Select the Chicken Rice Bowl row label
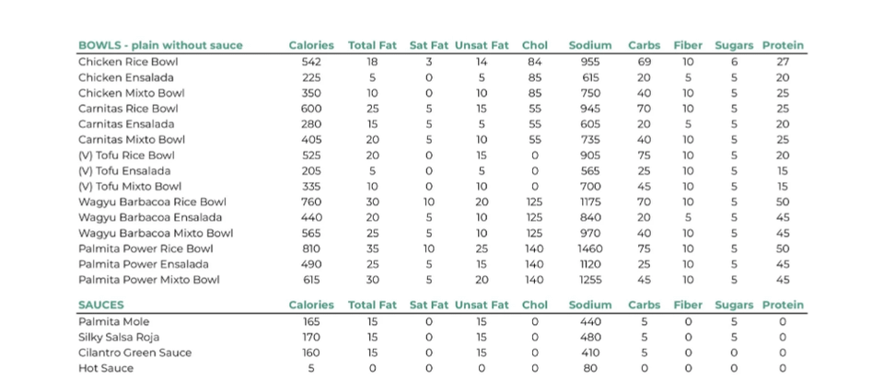Screen dimensions: 884x381 pyautogui.click(x=128, y=62)
